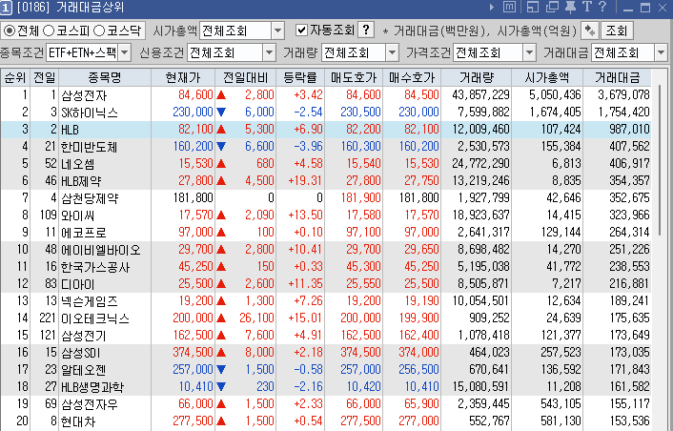Select the 삼성전기 stock name
This screenshot has width=673, height=431.
point(83,336)
